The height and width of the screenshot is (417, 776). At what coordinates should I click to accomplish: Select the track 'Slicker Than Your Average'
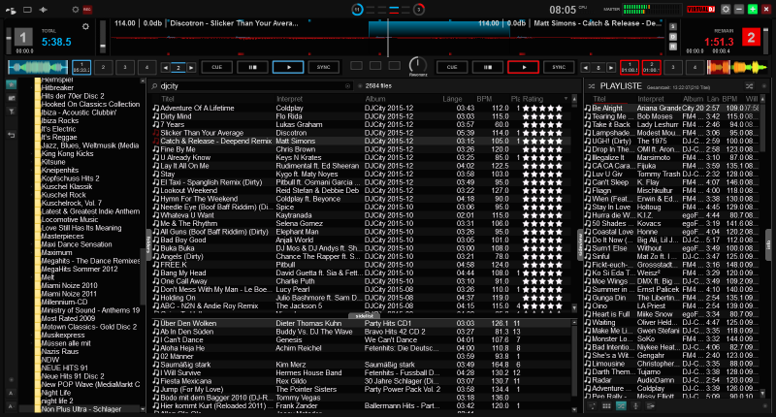click(x=361, y=133)
